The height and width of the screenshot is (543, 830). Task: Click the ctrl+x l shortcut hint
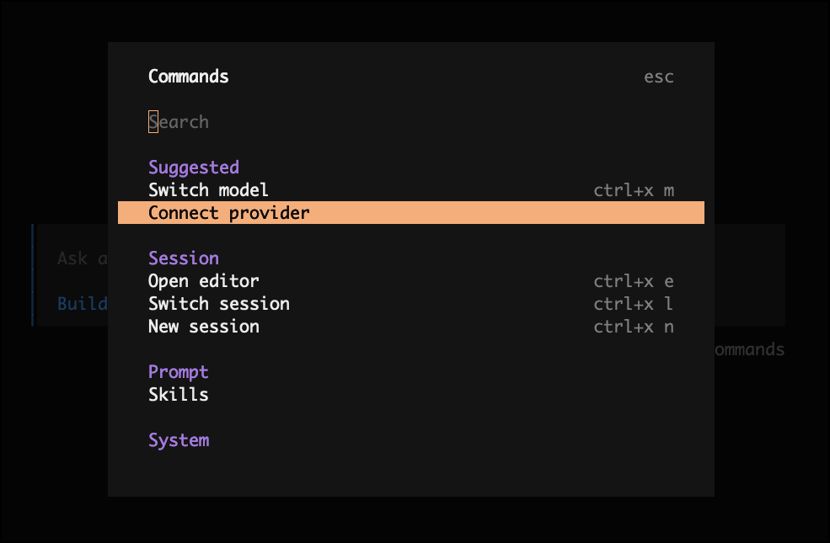tap(634, 304)
